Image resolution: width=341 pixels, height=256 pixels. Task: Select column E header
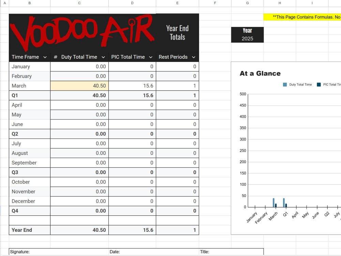[177, 3]
